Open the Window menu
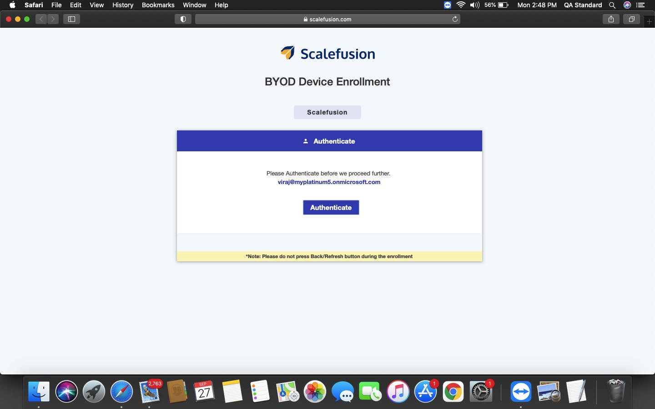This screenshot has height=409, width=655. (194, 5)
